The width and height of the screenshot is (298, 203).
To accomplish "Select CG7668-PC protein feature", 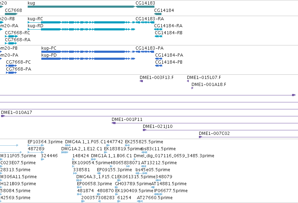I will (12, 66).
